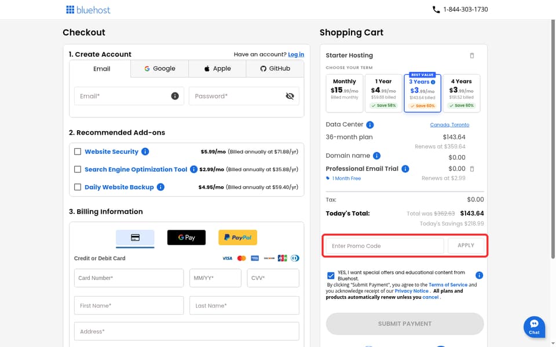Viewport: 556px width, 347px height.
Task: Open the Data Center info icon
Action: pos(370,125)
